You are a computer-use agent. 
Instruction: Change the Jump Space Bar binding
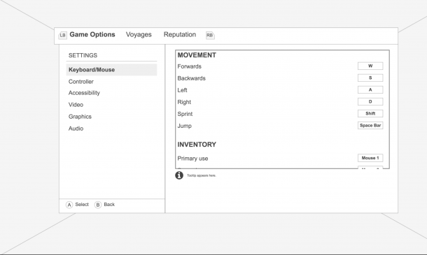pyautogui.click(x=370, y=125)
